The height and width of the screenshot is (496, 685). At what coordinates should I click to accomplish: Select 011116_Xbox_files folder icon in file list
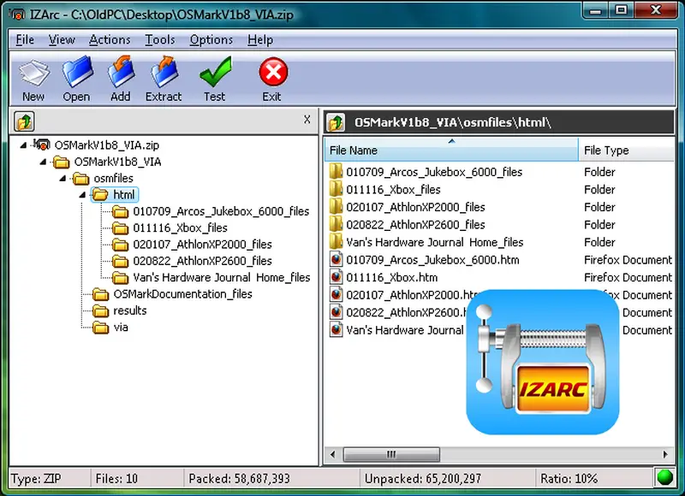click(x=336, y=189)
